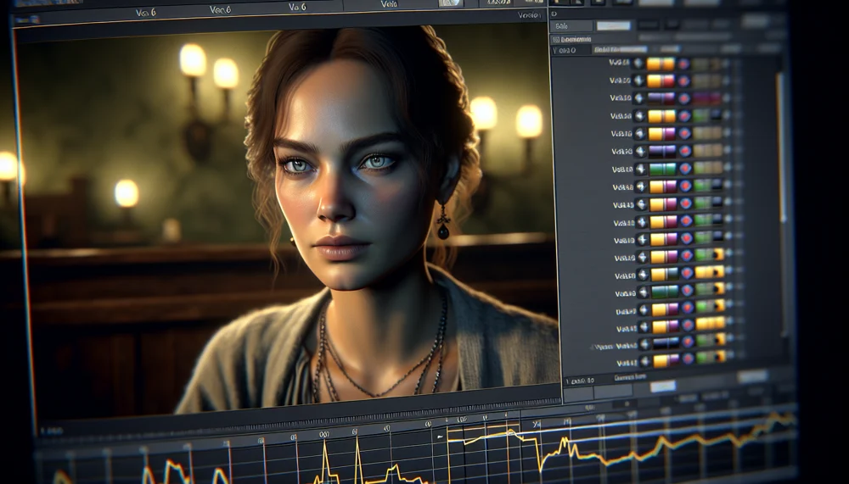
Task: Click the highlighted button below the channel list
Action: point(662,386)
